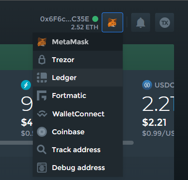Click the 2.52 ETH balance text
Image resolution: width=188 pixels, height=180 pixels.
click(85, 27)
